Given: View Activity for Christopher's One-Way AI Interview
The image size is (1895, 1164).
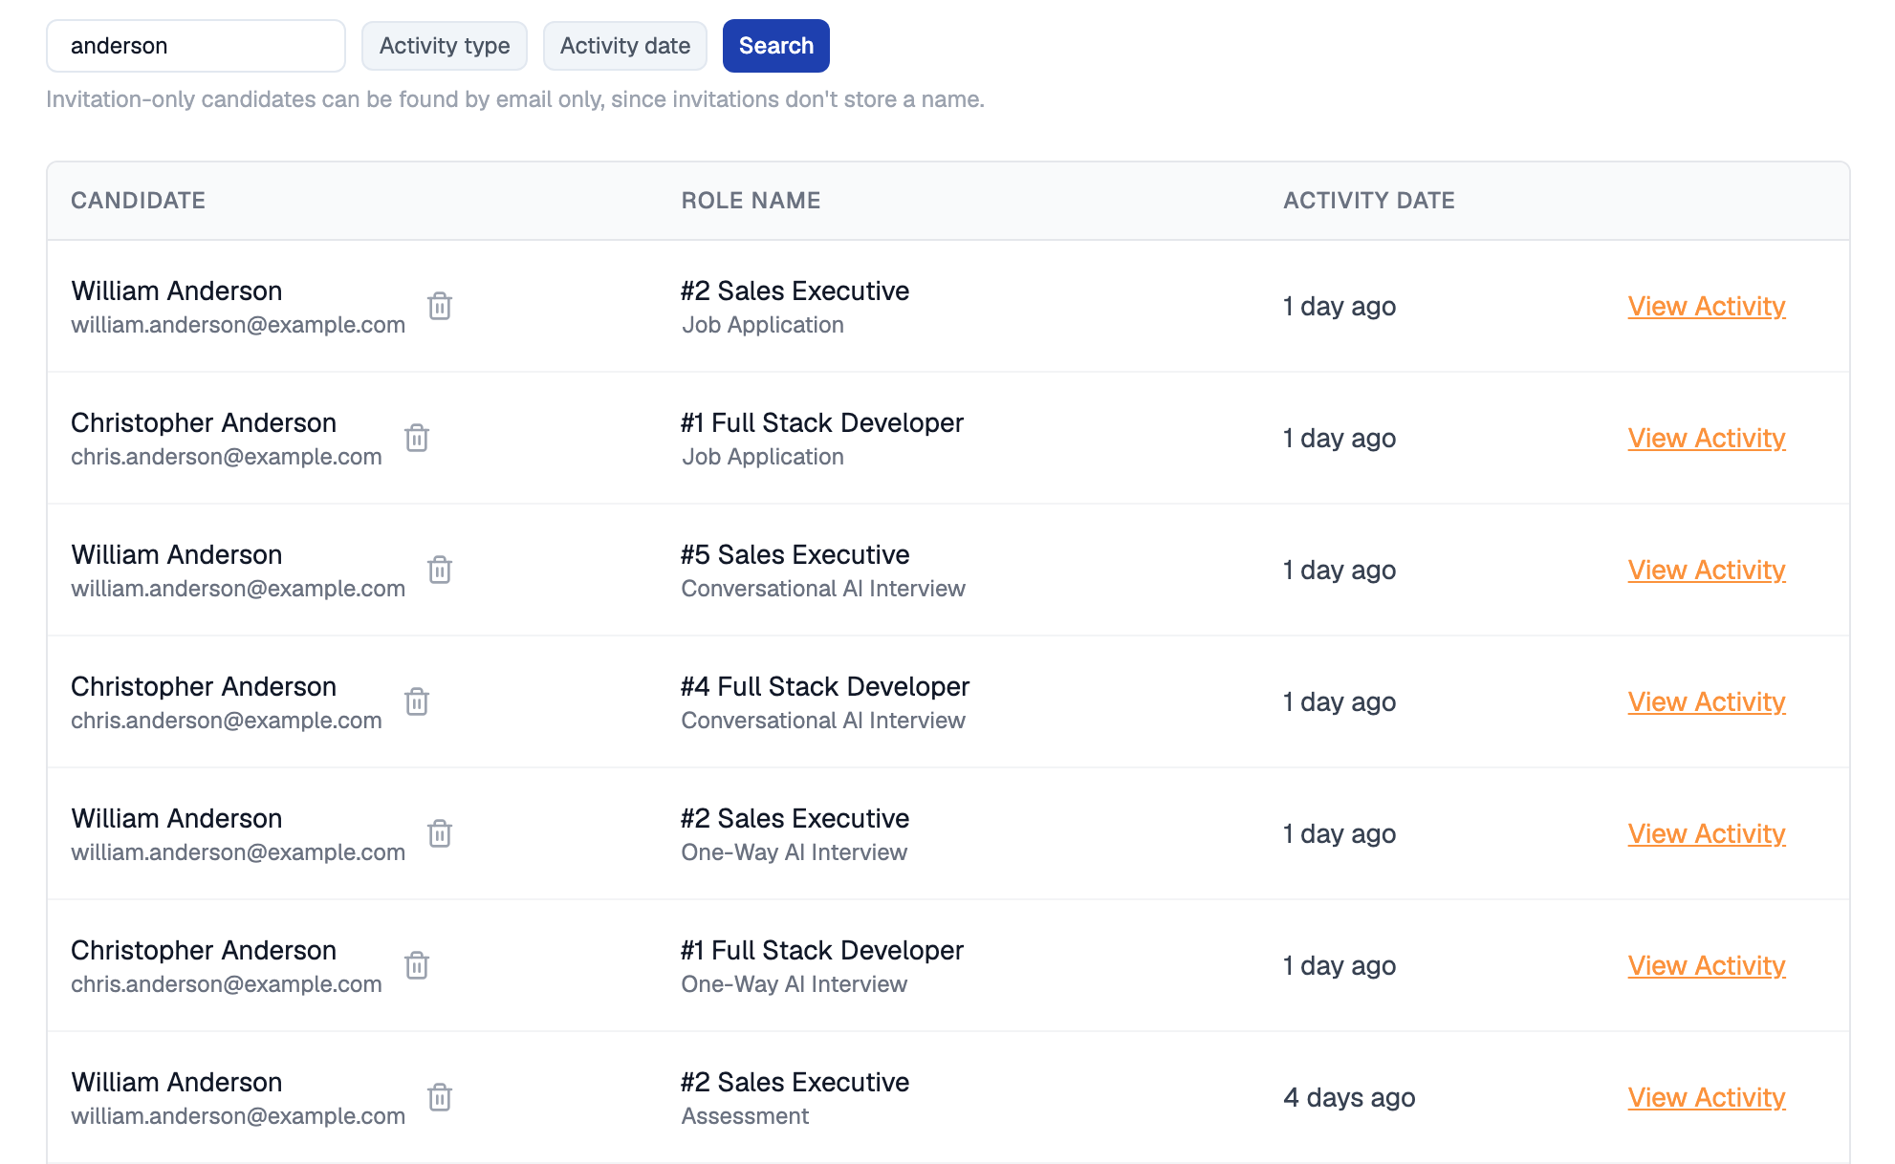Looking at the screenshot, I should click(1707, 965).
